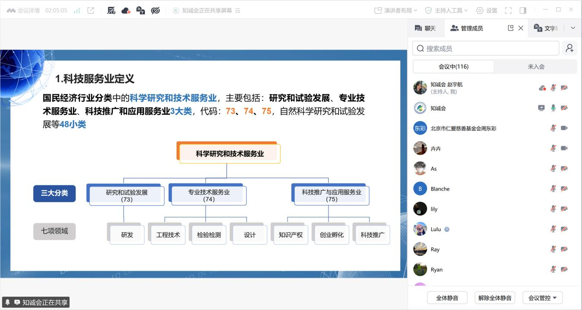The width and height of the screenshot is (582, 310).
Task: Click the screen sharing indicator for 知诚会
Action: point(541,108)
